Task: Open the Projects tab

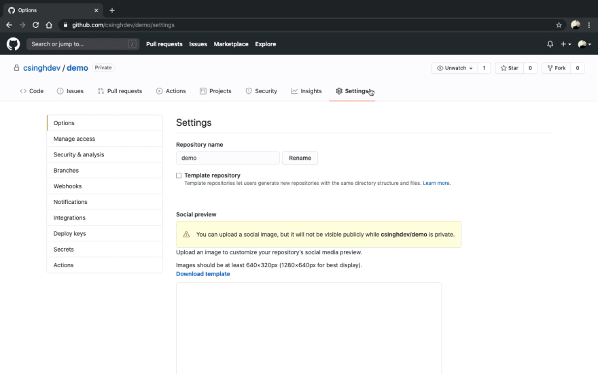Action: [x=215, y=91]
